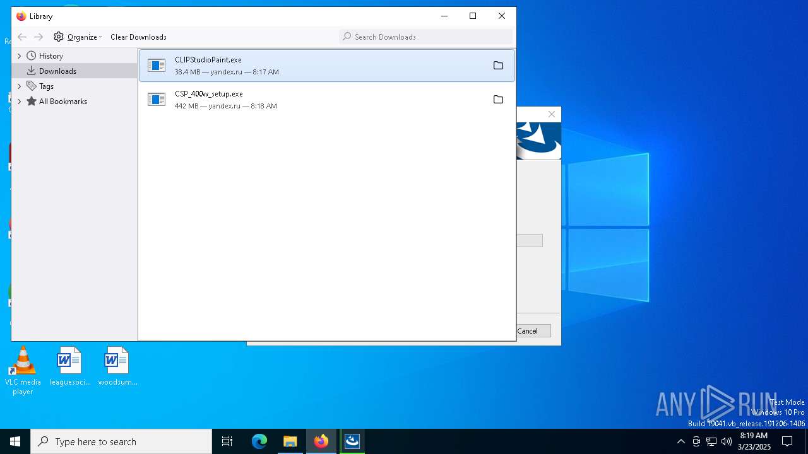Image resolution: width=808 pixels, height=454 pixels.
Task: Select Tags in the sidebar
Action: coord(46,86)
